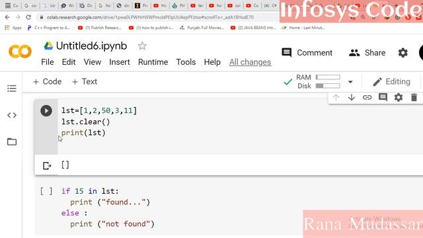Open the Apps bookmarks shortcut
Screen dimensions: 423x238
click(x=13, y=28)
